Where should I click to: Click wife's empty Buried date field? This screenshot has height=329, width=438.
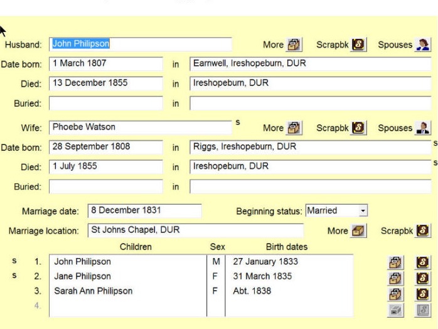pos(106,186)
